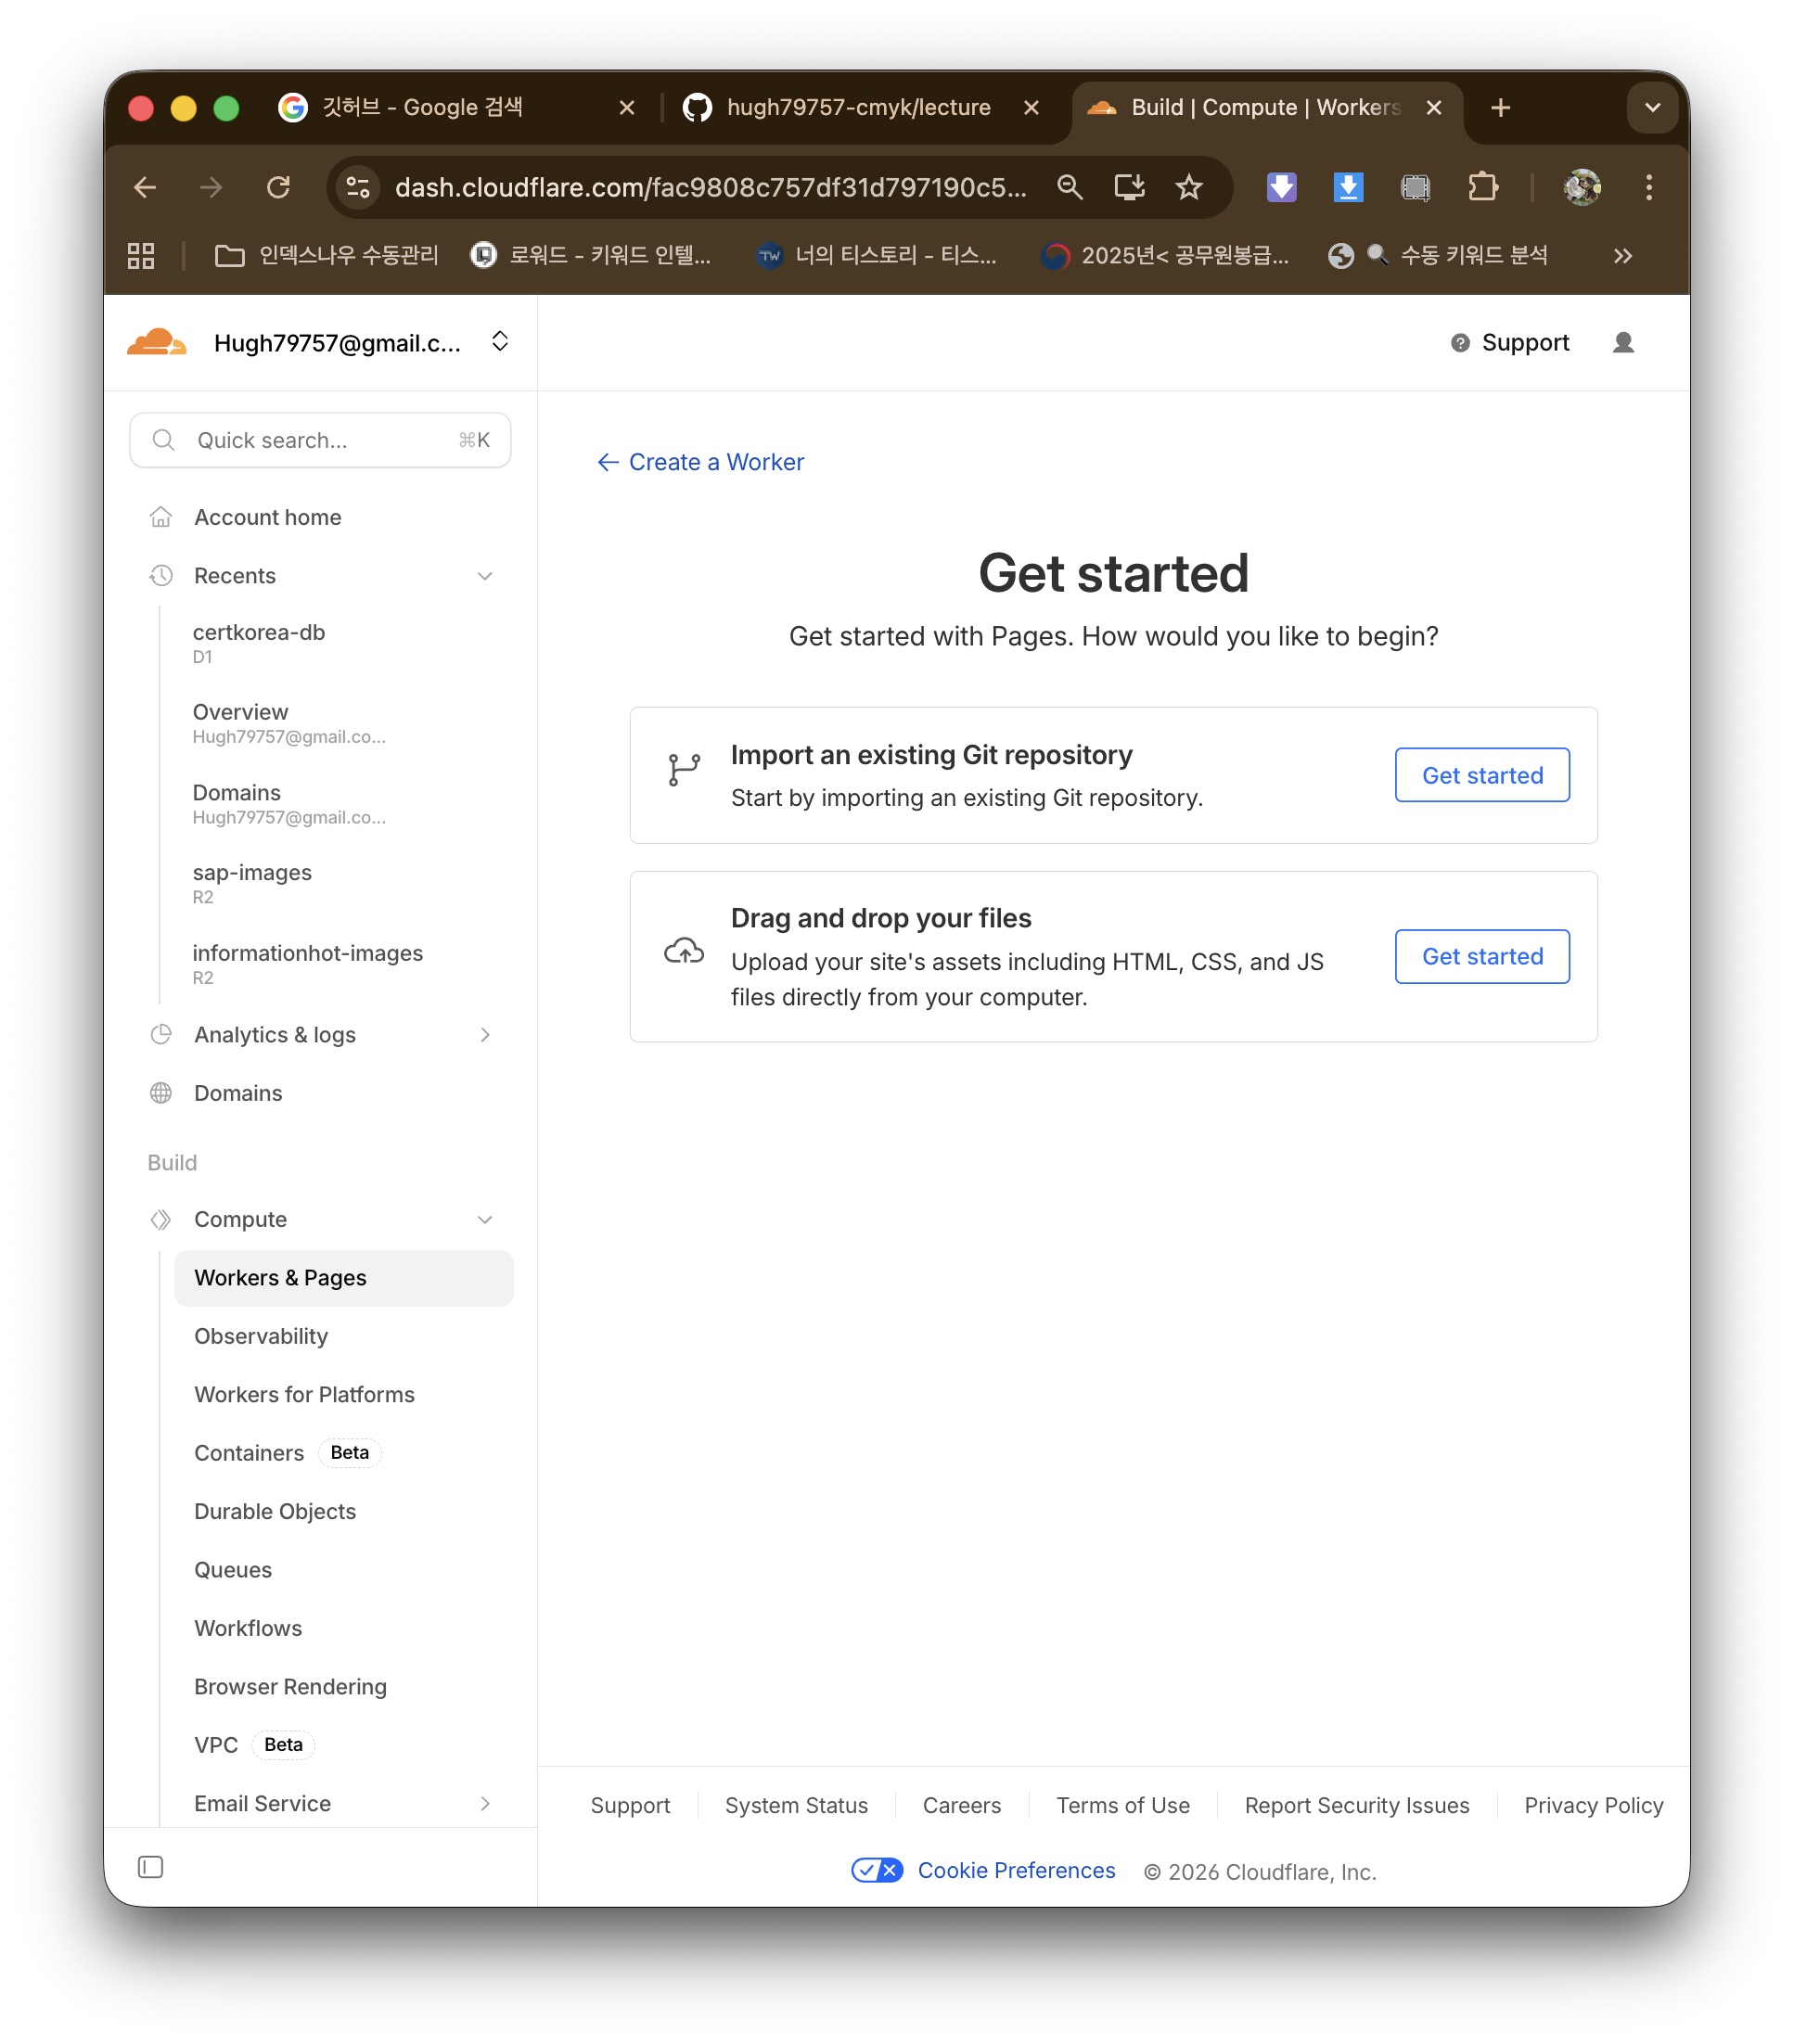This screenshot has height=2044, width=1794.
Task: Open sap-images R2 recent item
Action: pyautogui.click(x=252, y=884)
